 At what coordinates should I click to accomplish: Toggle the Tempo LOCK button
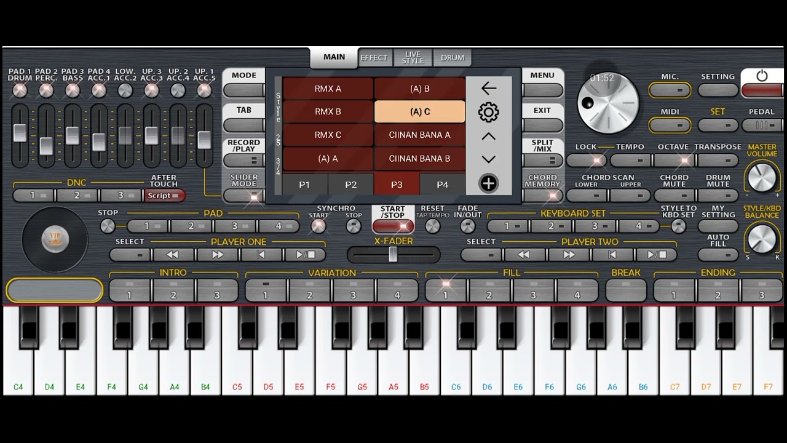[x=587, y=161]
